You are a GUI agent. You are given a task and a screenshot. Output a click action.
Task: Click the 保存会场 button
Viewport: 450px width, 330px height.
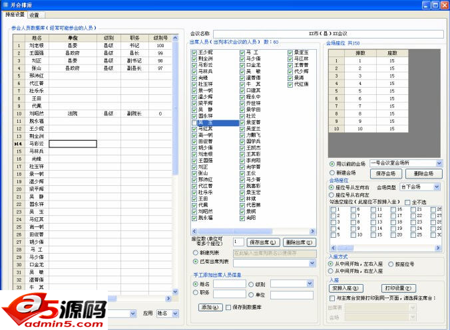pos(385,173)
